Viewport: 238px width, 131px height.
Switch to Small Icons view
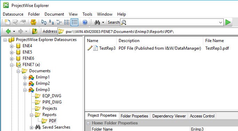51,22
